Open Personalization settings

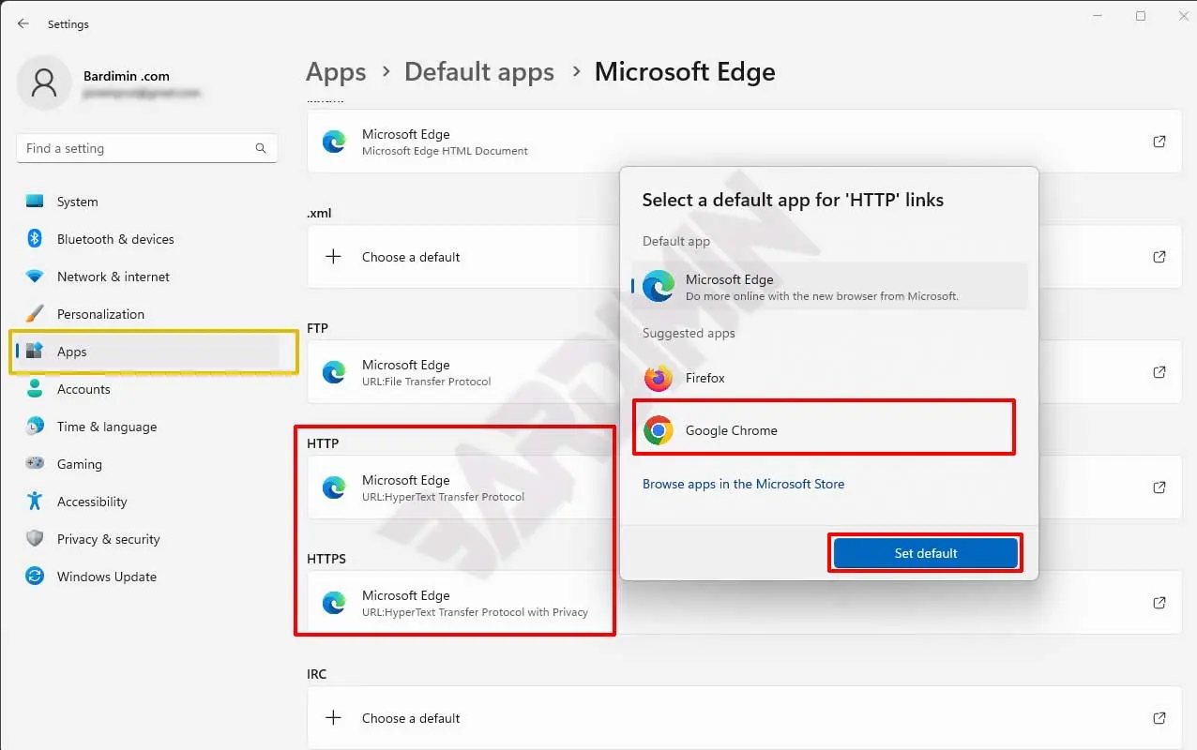coord(100,314)
